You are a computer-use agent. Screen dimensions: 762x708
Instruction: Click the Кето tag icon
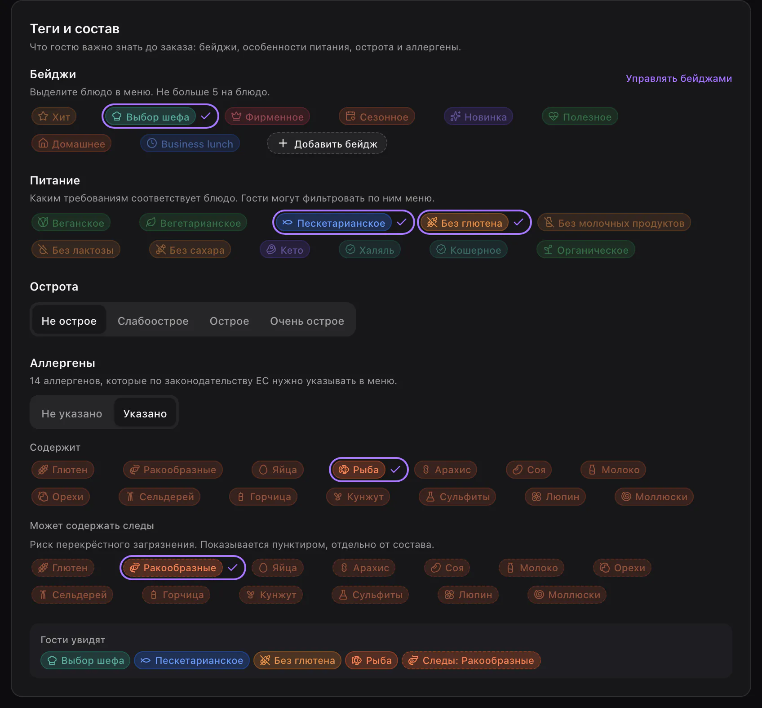click(271, 250)
